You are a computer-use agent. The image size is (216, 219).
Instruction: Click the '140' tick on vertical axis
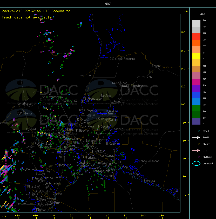pos(183,69)
